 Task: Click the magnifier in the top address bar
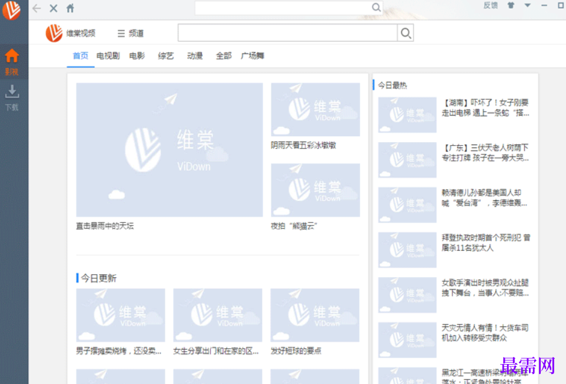coord(376,7)
